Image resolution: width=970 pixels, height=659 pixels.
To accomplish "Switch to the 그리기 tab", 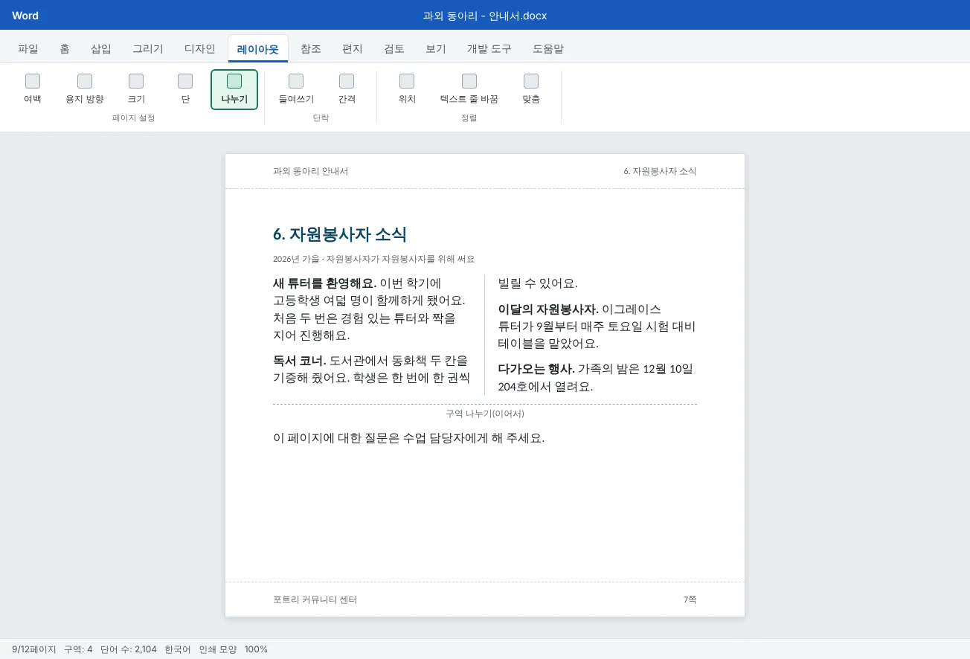I will (148, 49).
